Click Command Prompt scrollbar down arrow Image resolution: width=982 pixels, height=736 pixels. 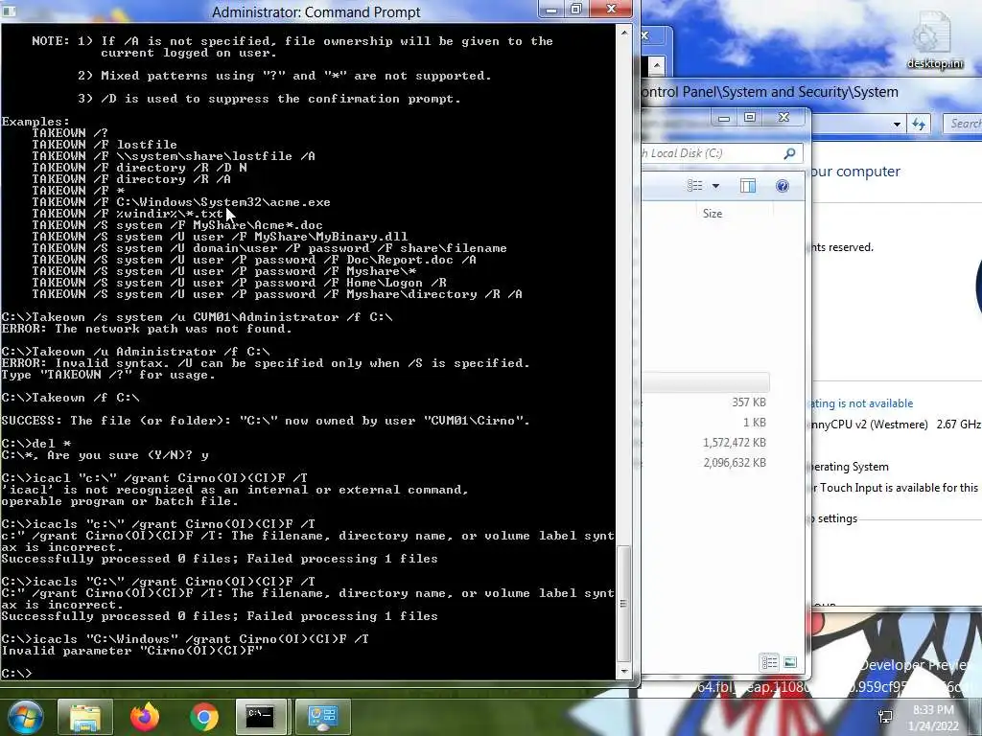pos(623,672)
